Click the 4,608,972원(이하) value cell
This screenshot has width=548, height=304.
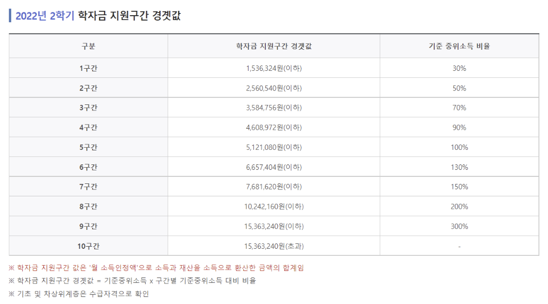point(273,128)
